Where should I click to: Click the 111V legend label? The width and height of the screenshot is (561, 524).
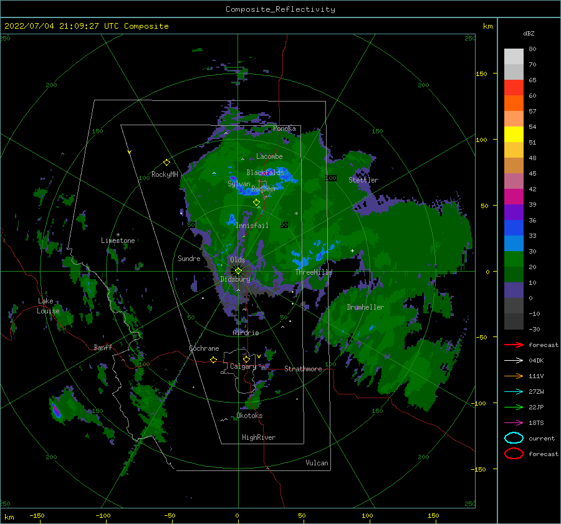tap(536, 376)
